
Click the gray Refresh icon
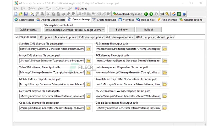156,14
